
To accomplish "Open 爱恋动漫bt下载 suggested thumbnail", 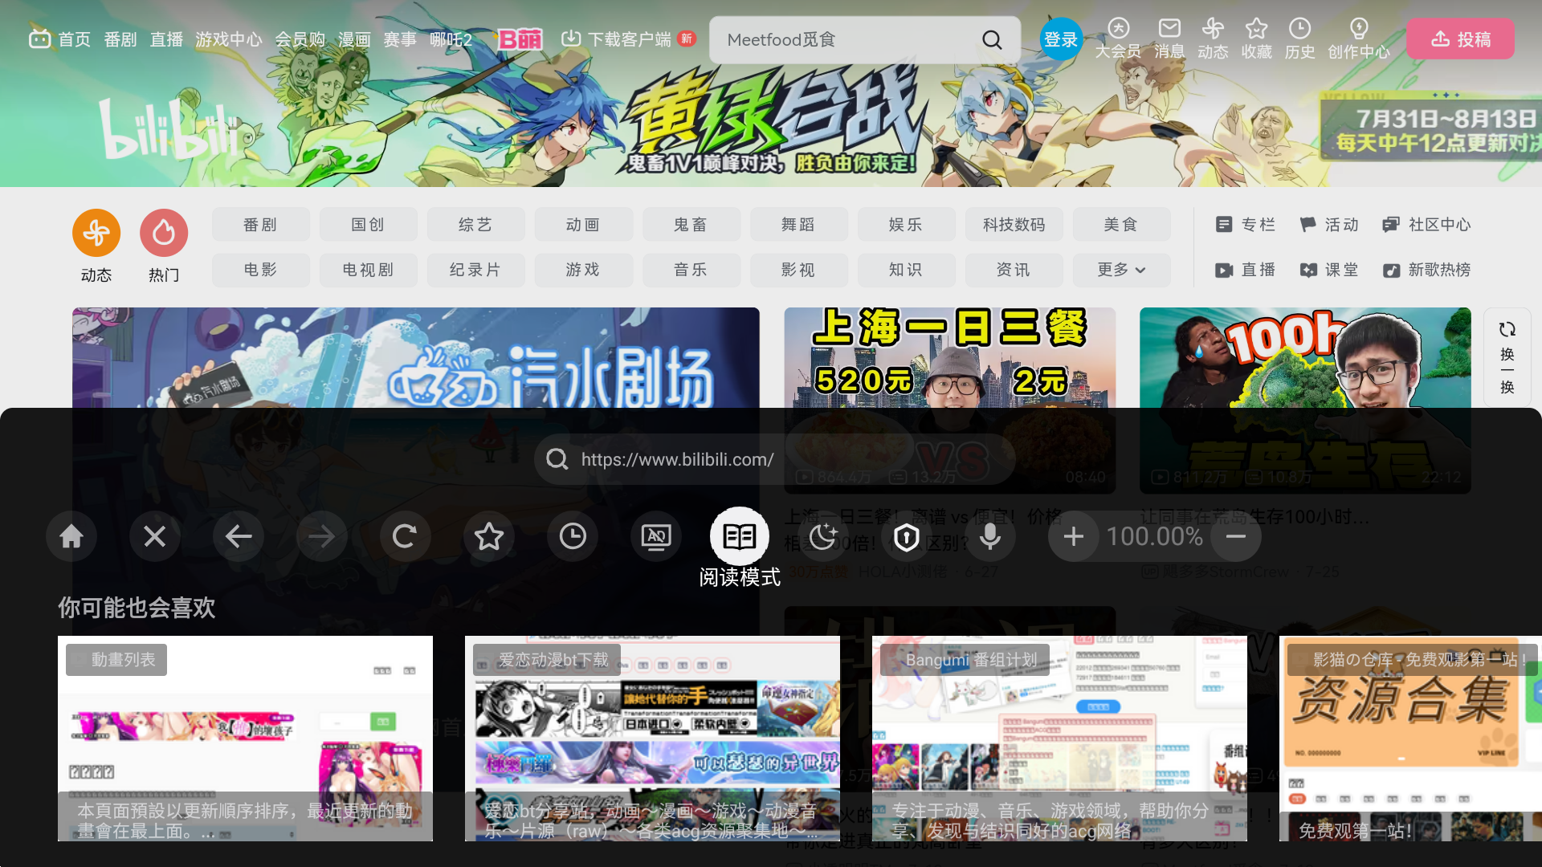I will pyautogui.click(x=652, y=739).
